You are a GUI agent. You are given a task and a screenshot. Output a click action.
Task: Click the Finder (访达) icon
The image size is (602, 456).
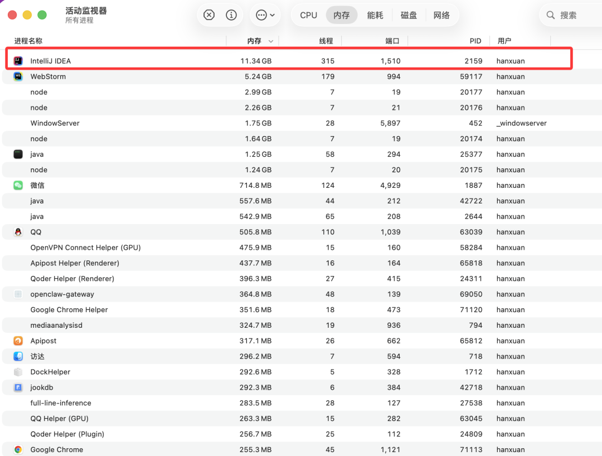pyautogui.click(x=18, y=356)
